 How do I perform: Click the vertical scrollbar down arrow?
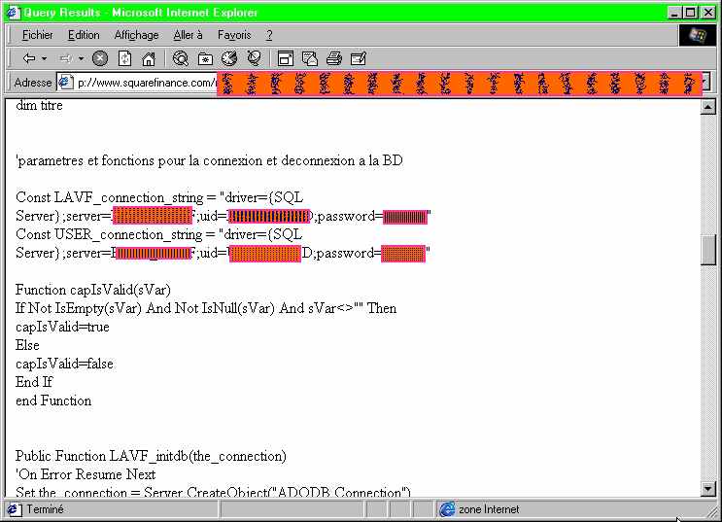pyautogui.click(x=707, y=488)
